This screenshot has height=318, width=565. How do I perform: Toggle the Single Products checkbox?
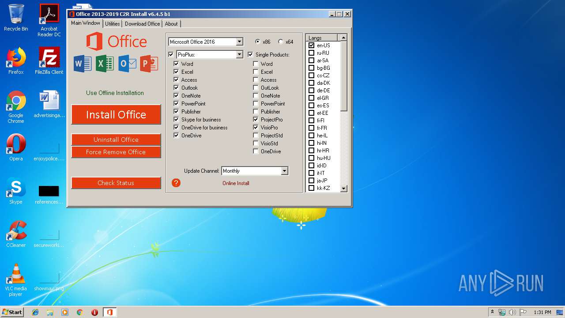[x=251, y=55]
